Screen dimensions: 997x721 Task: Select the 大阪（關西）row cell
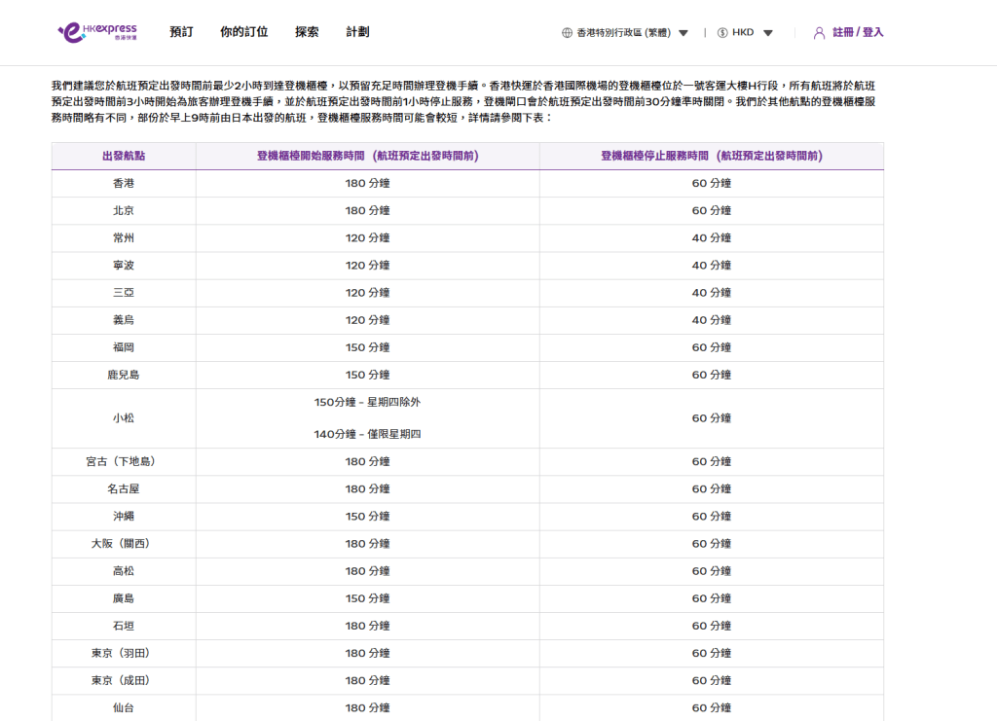pos(124,543)
